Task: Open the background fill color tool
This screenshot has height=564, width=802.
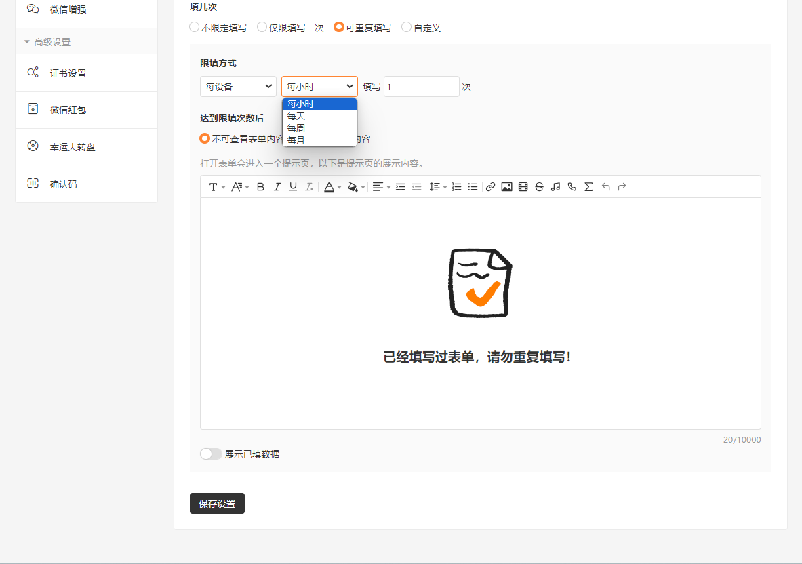Action: 353,187
